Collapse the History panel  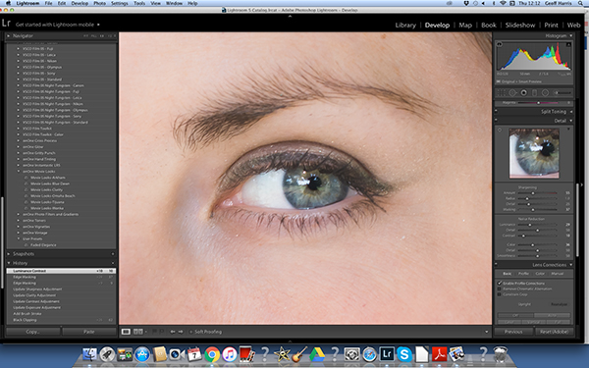tap(9, 263)
